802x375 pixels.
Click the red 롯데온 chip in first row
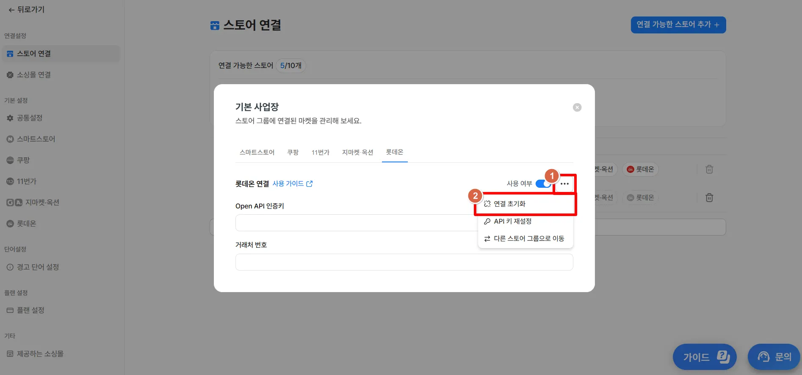[x=640, y=170]
